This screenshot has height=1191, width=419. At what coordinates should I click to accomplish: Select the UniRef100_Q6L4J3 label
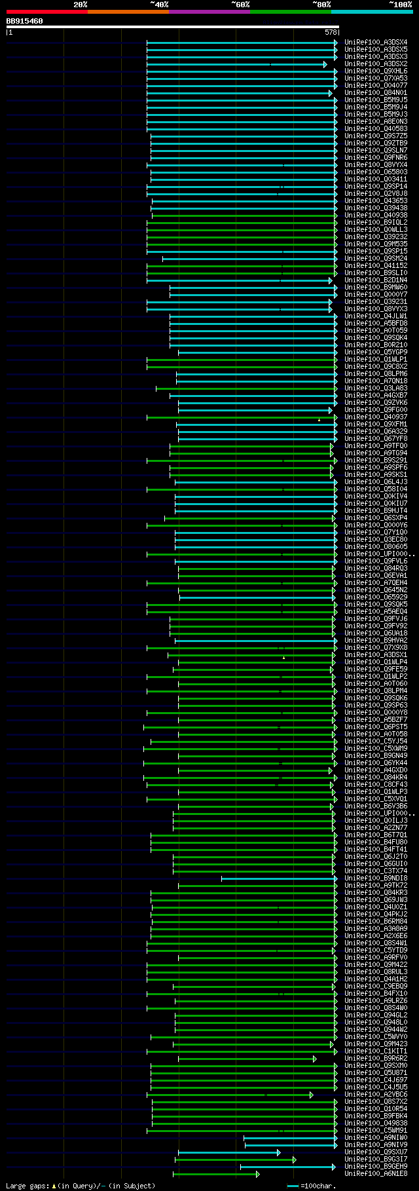pos(376,482)
